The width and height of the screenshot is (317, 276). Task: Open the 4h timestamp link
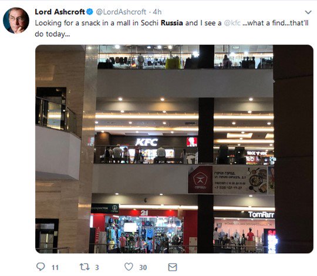[x=157, y=12]
